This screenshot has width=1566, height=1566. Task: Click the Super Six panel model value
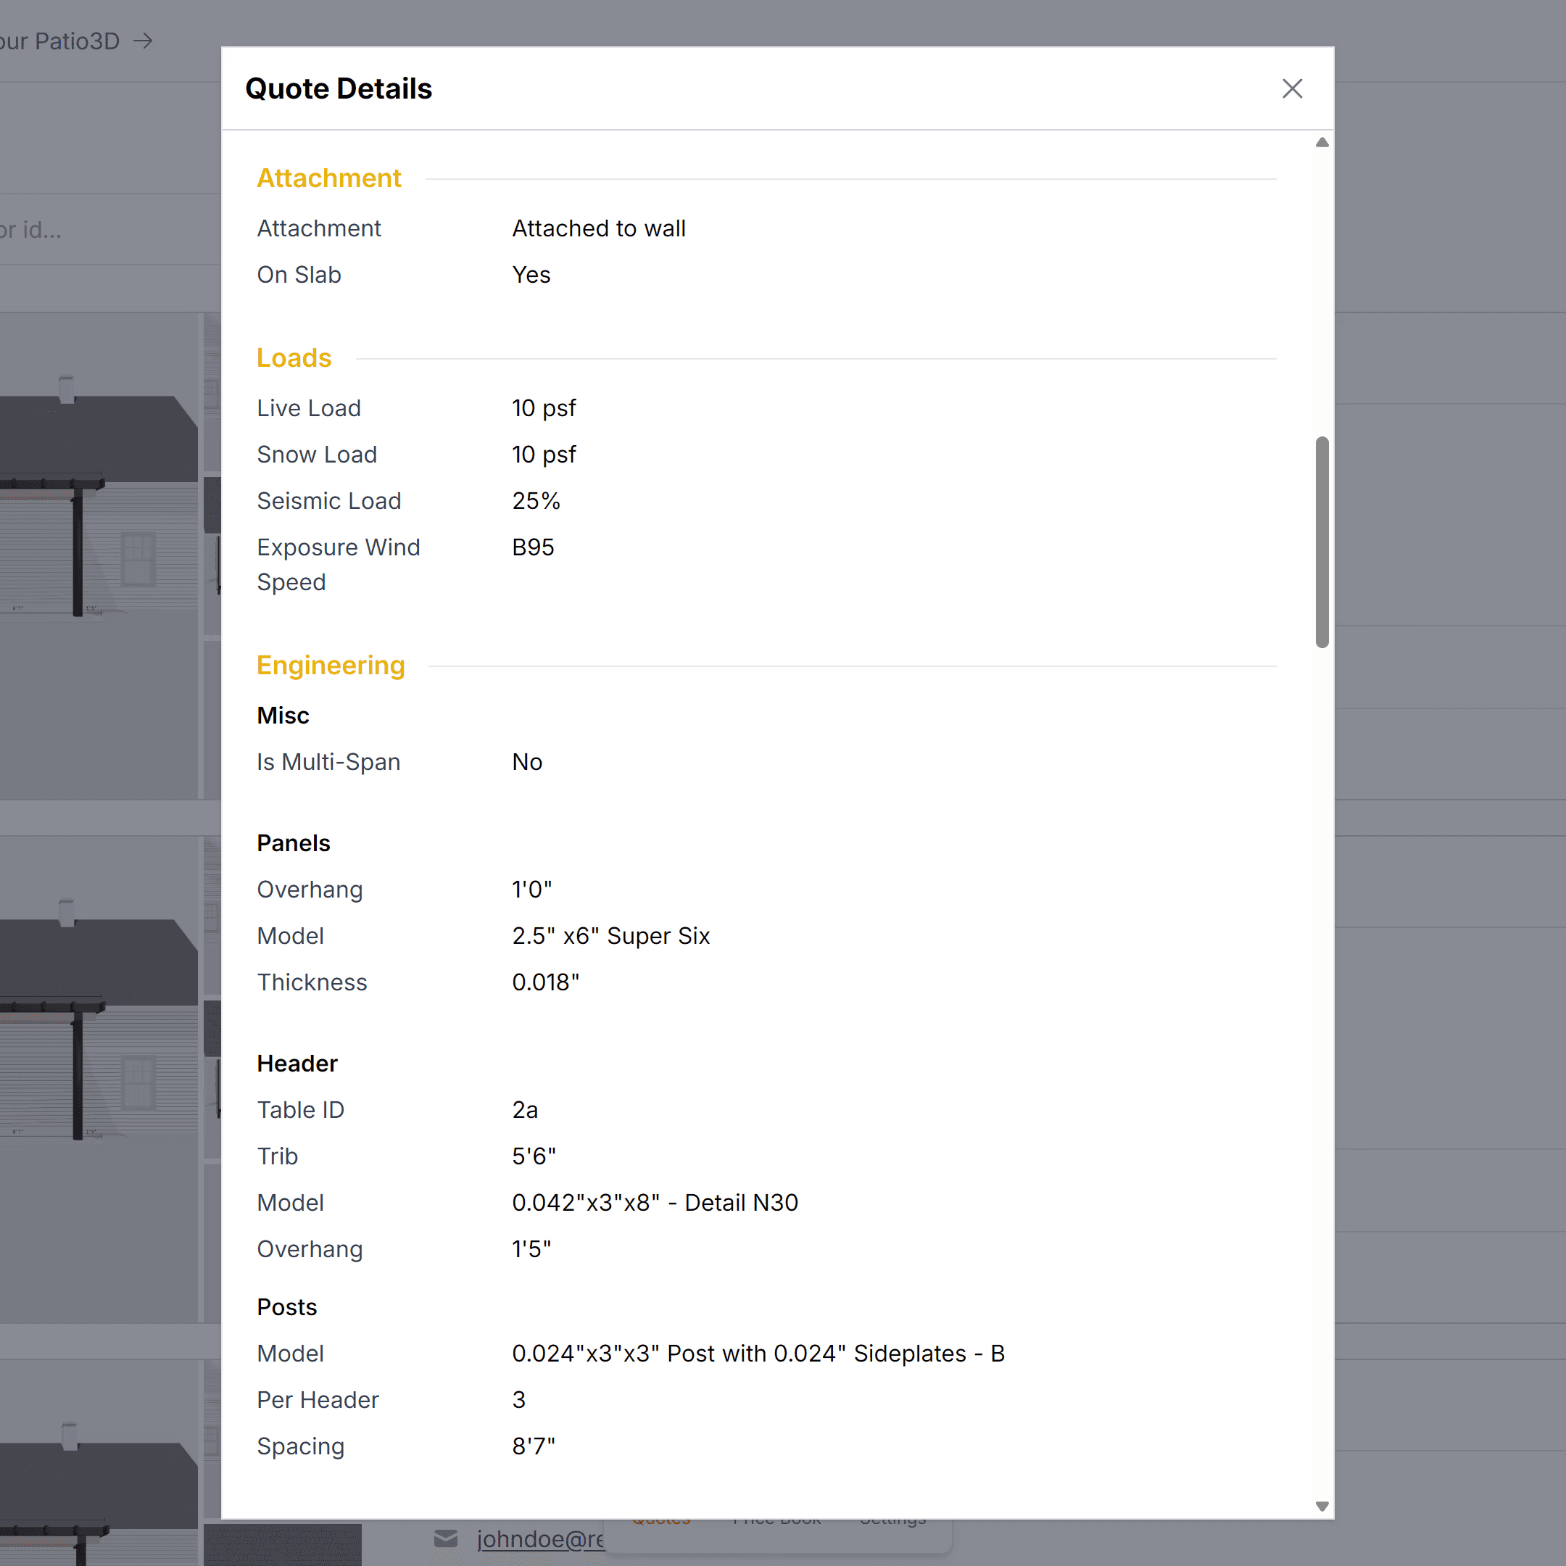tap(610, 935)
